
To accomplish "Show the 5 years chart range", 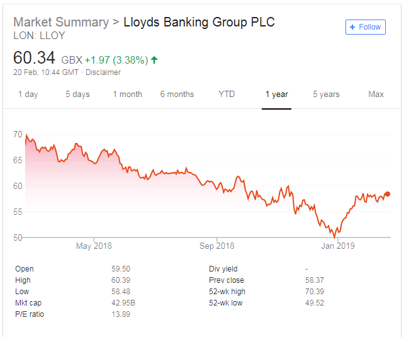I will click(x=326, y=94).
